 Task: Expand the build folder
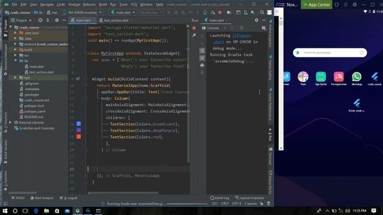point(16,50)
